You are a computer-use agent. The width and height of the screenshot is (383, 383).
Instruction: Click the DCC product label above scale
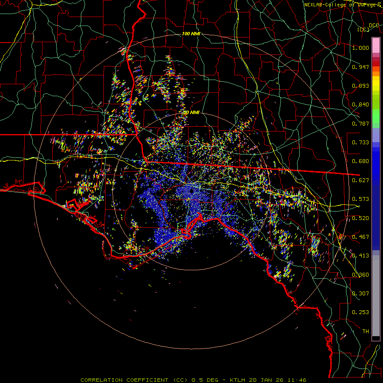pyautogui.click(x=374, y=26)
